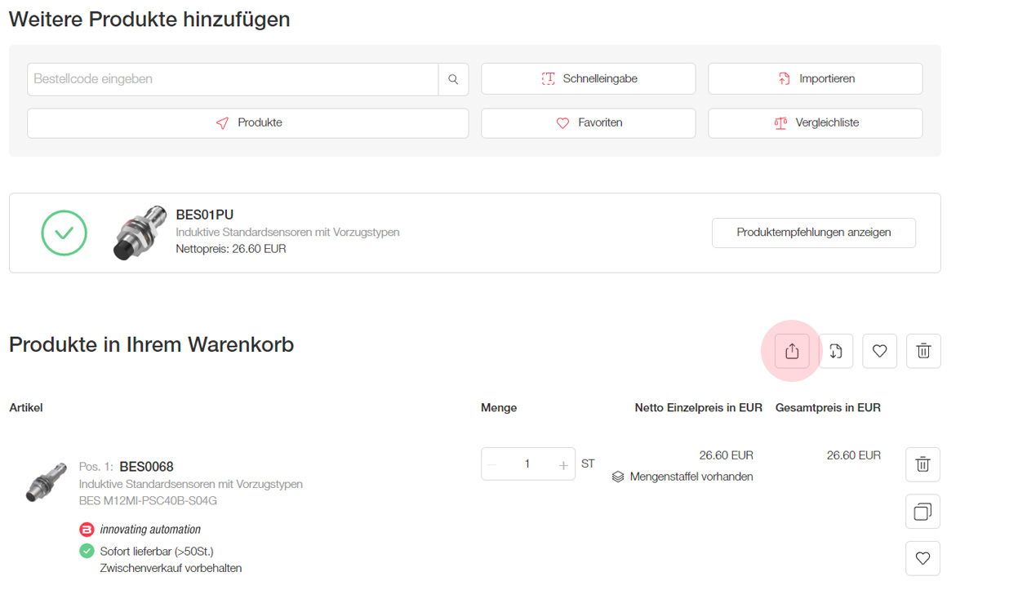Open the Schnelleingabe quick entry
1018x612 pixels.
pos(588,79)
